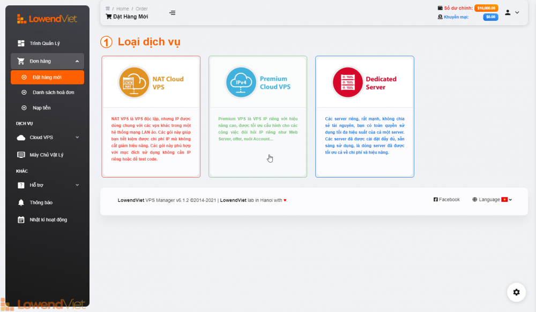
Task: Click the Cloud VPS cloud icon
Action: tap(21, 138)
